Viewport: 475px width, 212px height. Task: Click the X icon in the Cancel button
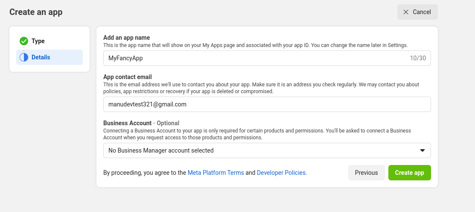click(x=406, y=12)
